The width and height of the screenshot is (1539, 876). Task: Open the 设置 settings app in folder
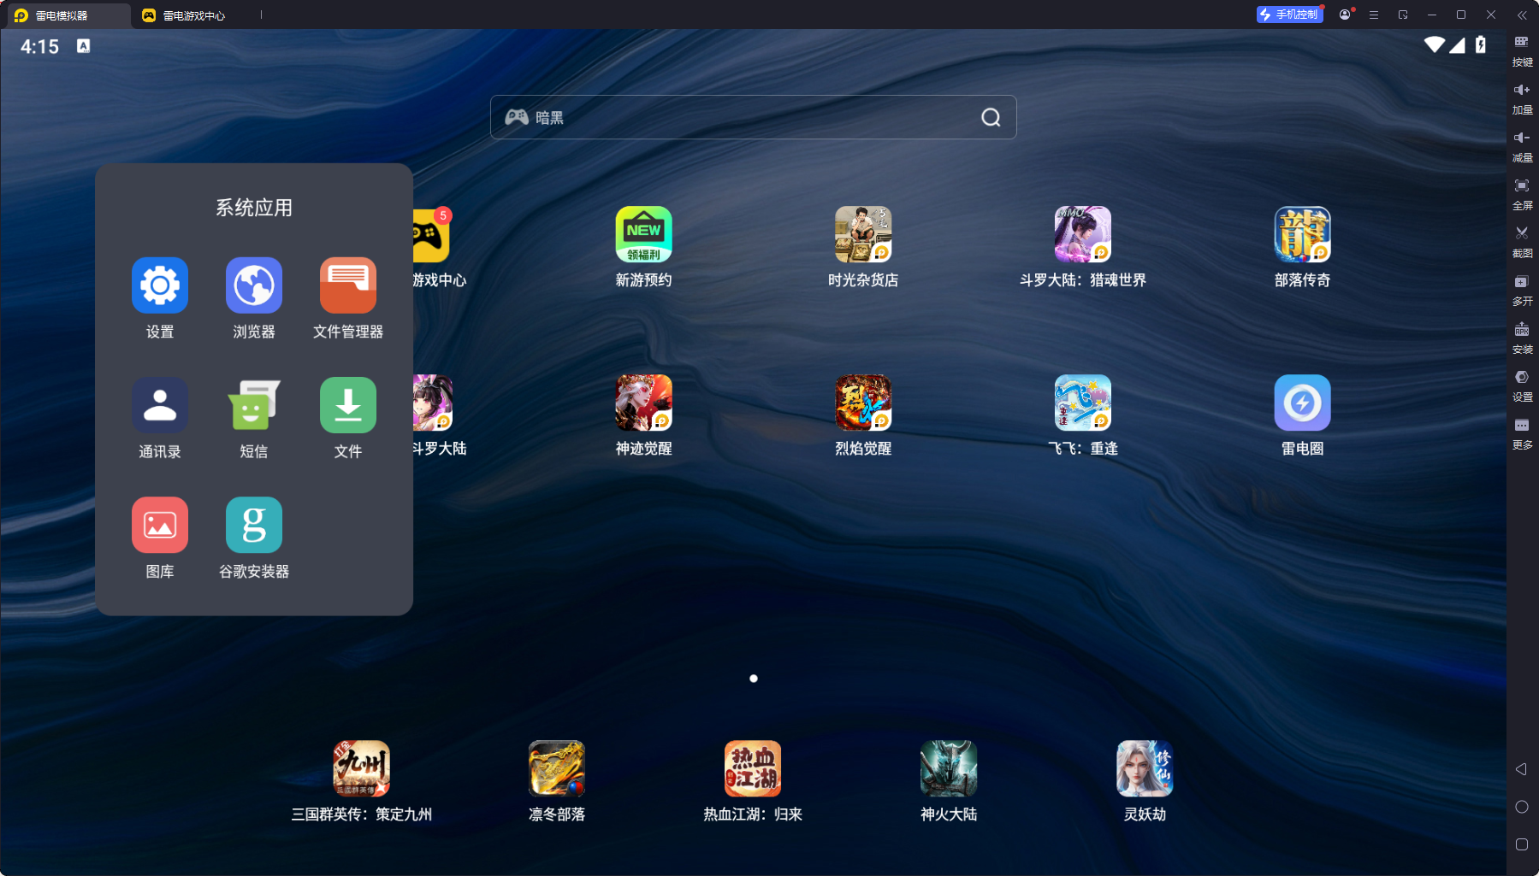click(x=160, y=285)
